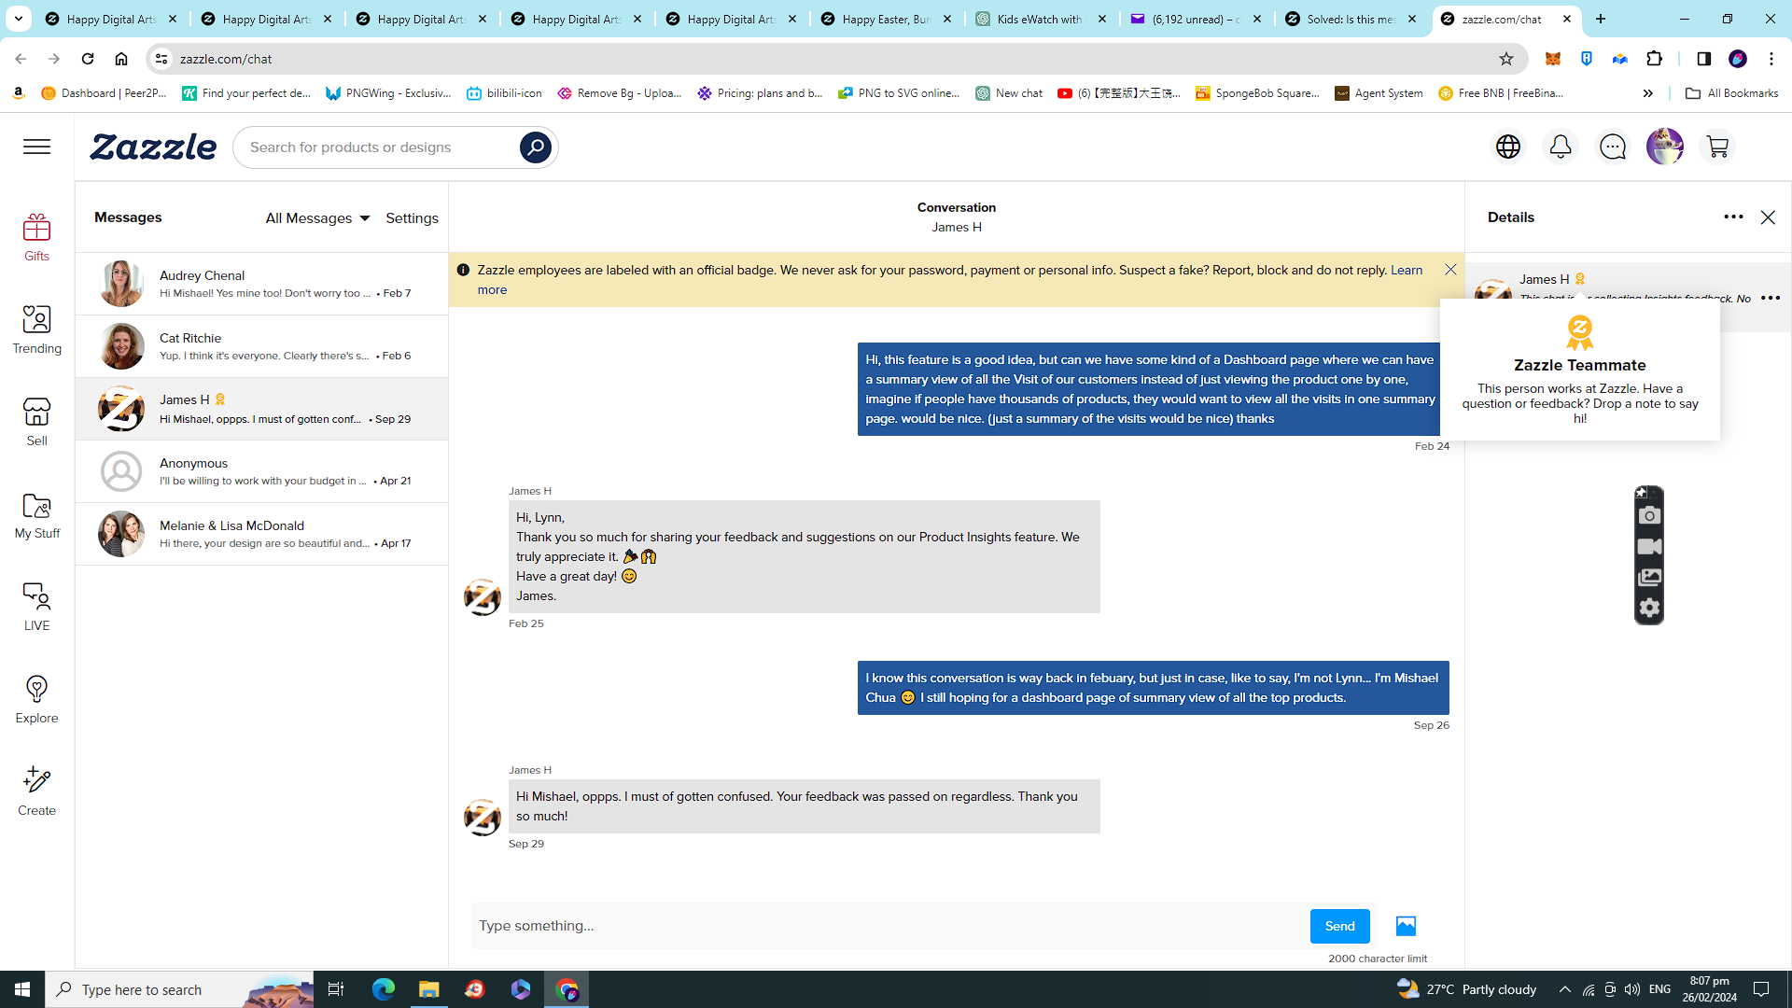
Task: Switch to the 6,192 unread mail tab
Action: pos(1197,19)
